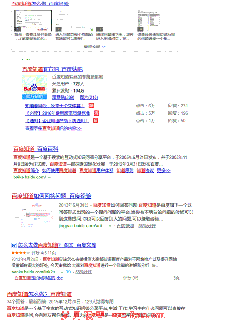Click the text 累计发贴：104万
225x320 pixels.
(68, 91)
